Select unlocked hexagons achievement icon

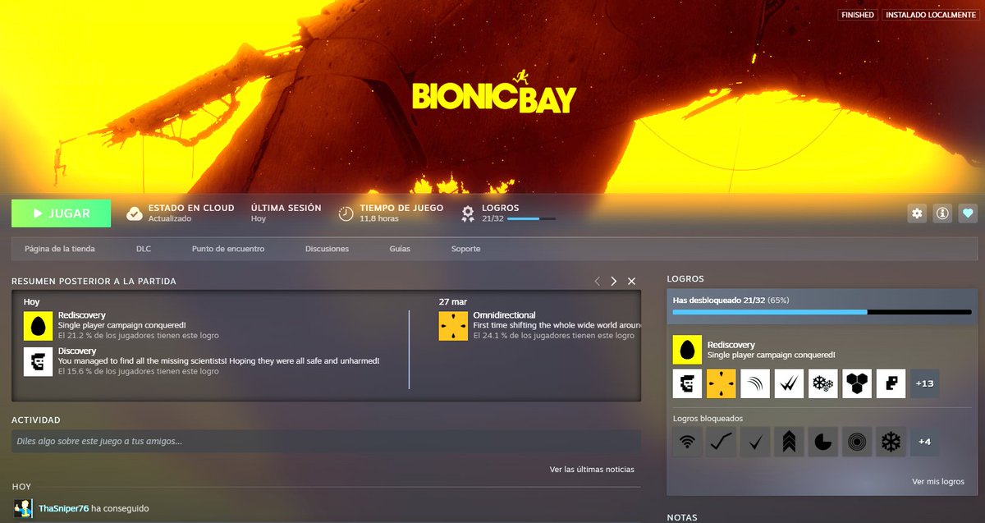[x=857, y=383]
